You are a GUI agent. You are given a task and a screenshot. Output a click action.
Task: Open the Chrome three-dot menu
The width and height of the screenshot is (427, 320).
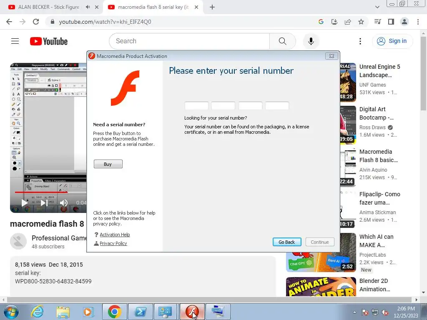pyautogui.click(x=418, y=22)
